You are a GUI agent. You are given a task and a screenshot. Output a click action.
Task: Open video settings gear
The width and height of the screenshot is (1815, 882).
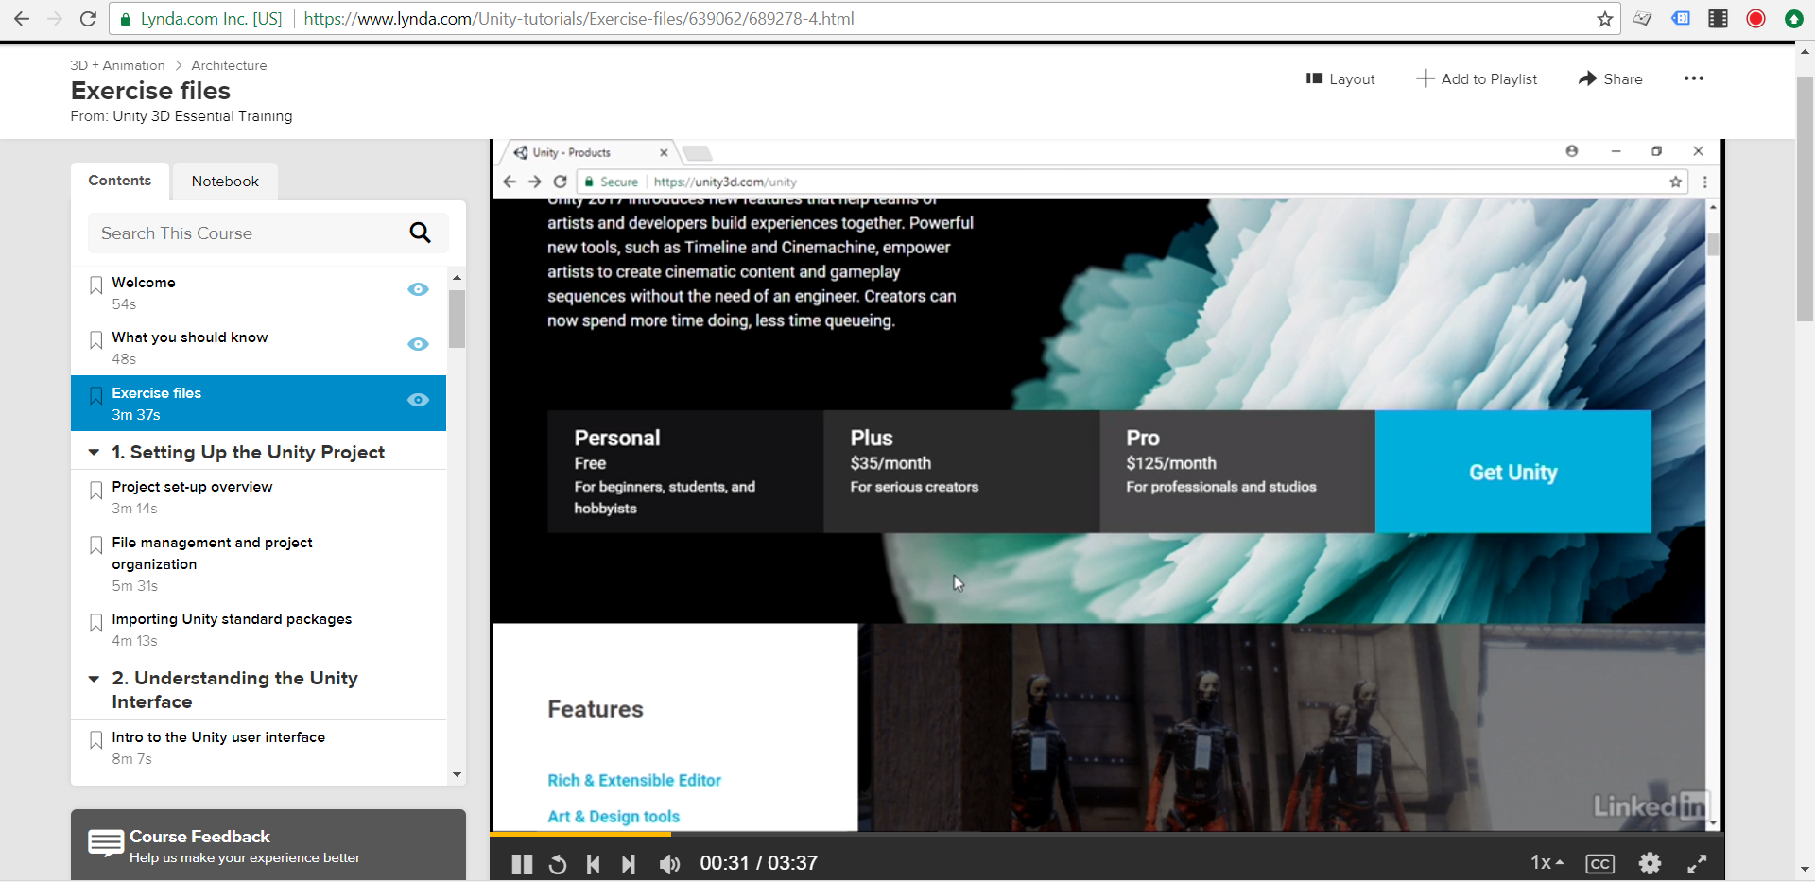click(x=1650, y=863)
